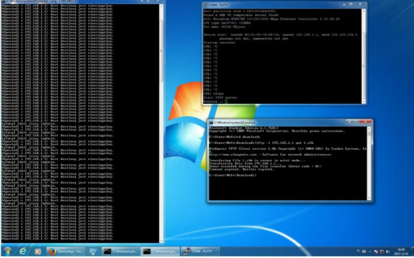Maximize the COM4 - PuTTY window

351,5
